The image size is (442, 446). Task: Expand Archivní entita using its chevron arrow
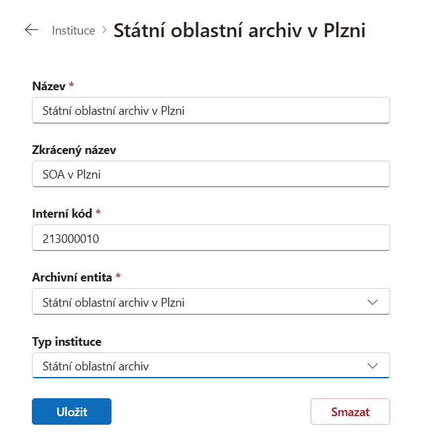coord(372,302)
